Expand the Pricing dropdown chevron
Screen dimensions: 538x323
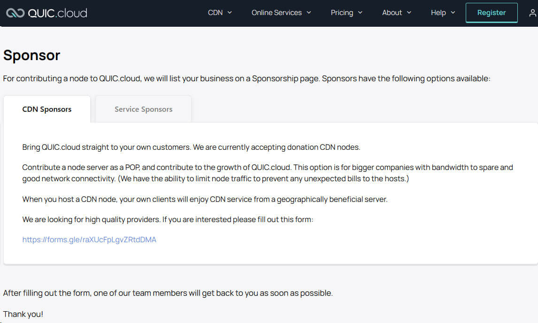click(x=360, y=13)
